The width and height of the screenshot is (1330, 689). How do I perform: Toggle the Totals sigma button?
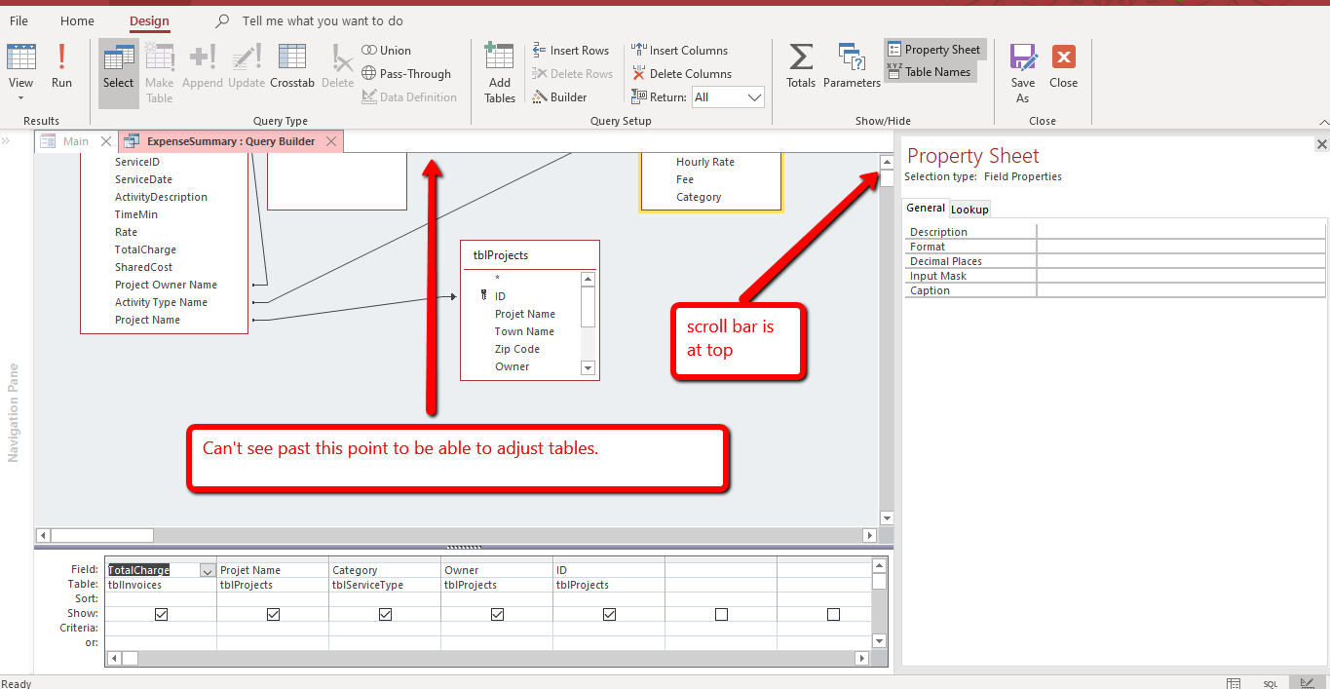[x=801, y=66]
